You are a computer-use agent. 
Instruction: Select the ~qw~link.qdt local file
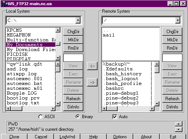coord(31,64)
